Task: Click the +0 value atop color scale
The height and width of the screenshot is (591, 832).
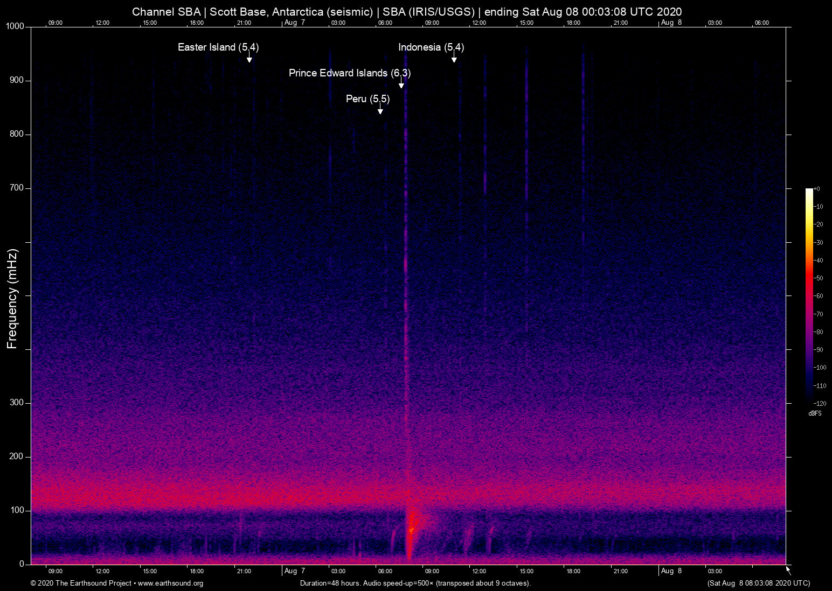Action: (817, 189)
